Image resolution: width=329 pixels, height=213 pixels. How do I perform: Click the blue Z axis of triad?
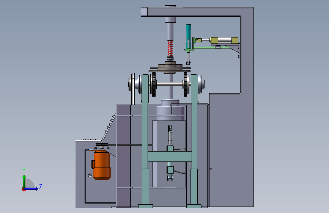(31, 189)
